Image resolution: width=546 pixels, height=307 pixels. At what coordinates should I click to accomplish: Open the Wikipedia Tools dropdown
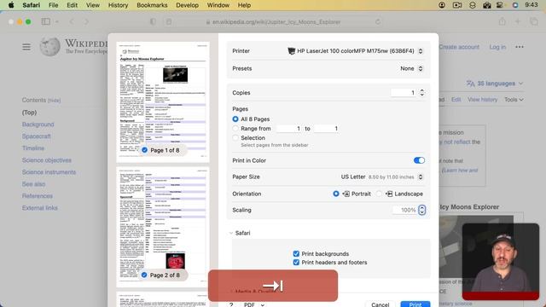514,100
